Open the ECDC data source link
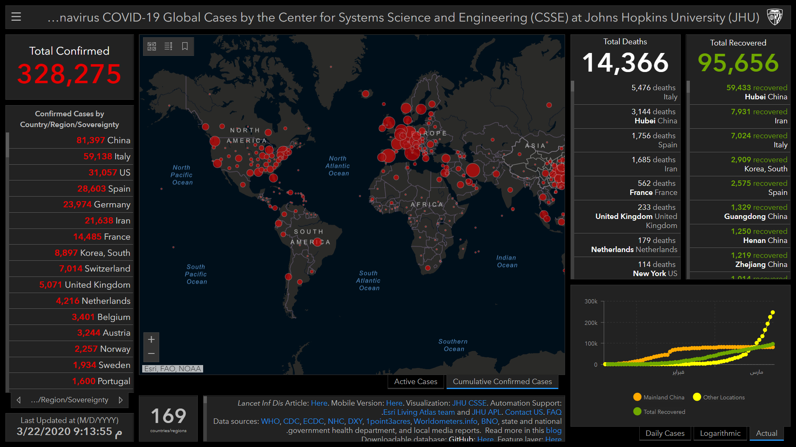Screen dimensions: 796x447 click(313, 421)
